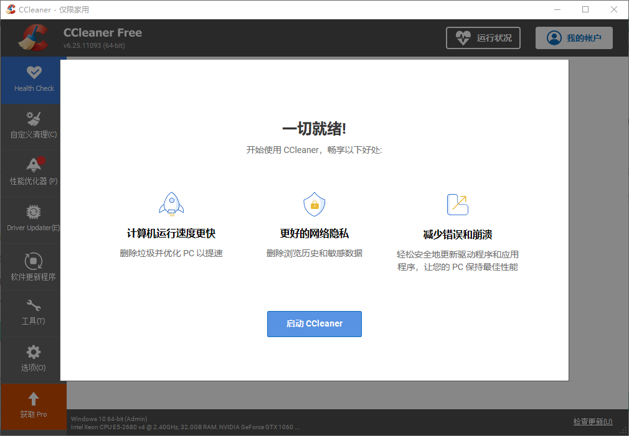Screen dimensions: 629x436
Task: Click the chart icon above 减少错误和崩溃
Action: click(x=457, y=204)
